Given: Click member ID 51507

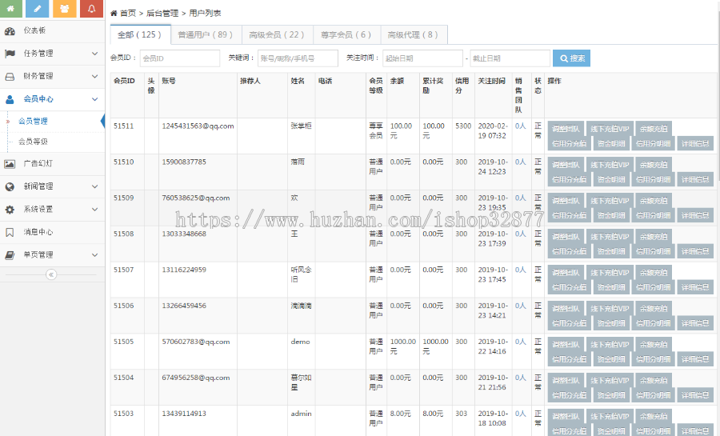Looking at the screenshot, I should pyautogui.click(x=124, y=270).
